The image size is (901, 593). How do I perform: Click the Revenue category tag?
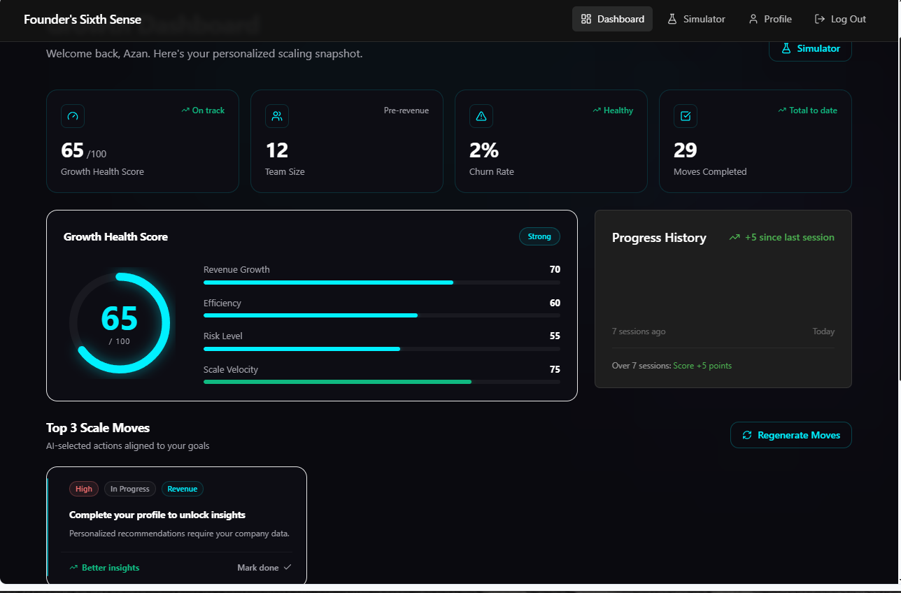[x=183, y=489]
